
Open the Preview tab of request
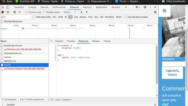[71, 41]
